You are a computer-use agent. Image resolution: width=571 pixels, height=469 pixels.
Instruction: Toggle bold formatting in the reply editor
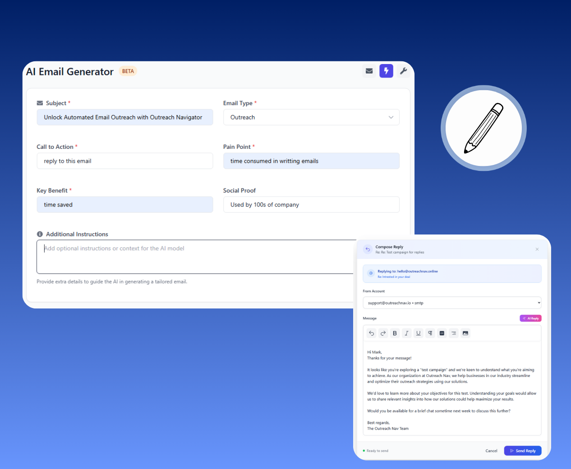click(395, 333)
